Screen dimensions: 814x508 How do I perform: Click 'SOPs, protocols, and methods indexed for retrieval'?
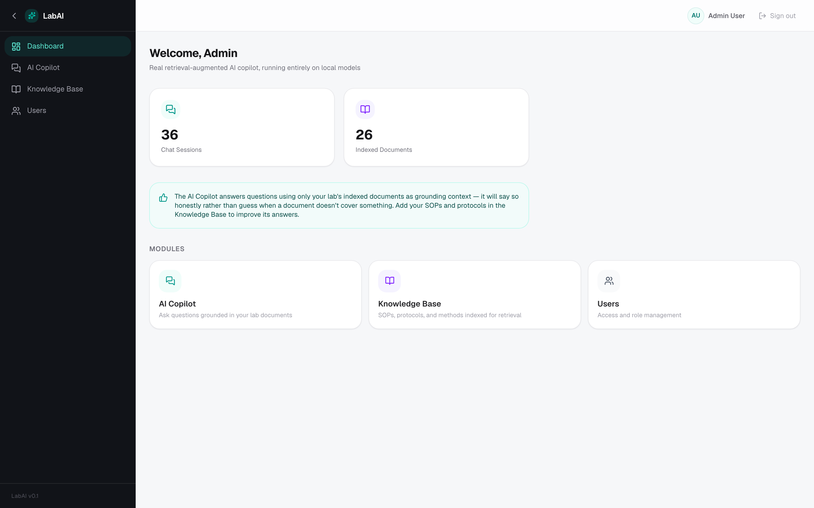450,315
